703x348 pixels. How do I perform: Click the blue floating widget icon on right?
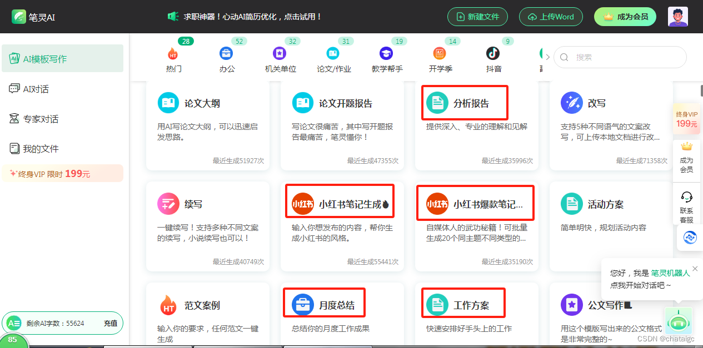[690, 238]
